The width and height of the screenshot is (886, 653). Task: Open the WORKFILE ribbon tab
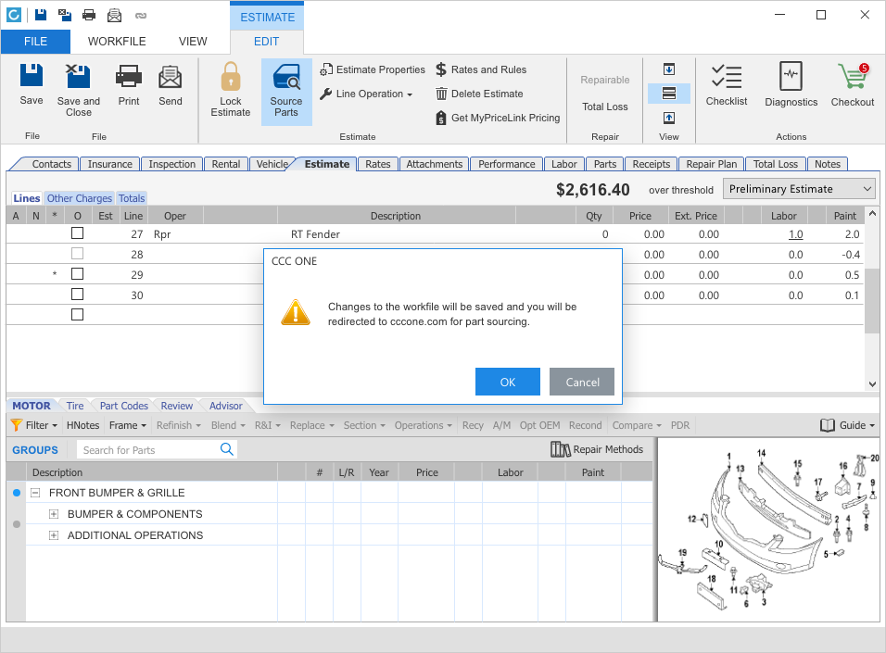(117, 42)
